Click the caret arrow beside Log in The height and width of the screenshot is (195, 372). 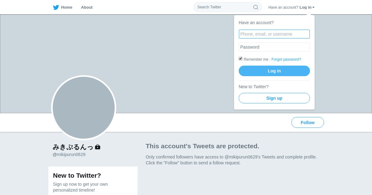(x=313, y=7)
